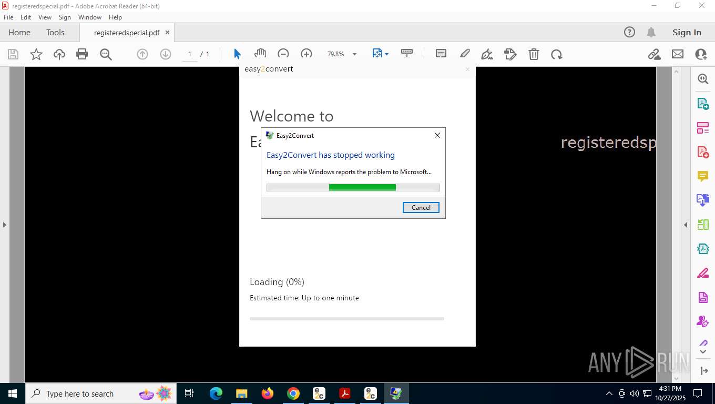Open Export PDF tool in sidebar
Screen dimensions: 715x404
(x=703, y=104)
